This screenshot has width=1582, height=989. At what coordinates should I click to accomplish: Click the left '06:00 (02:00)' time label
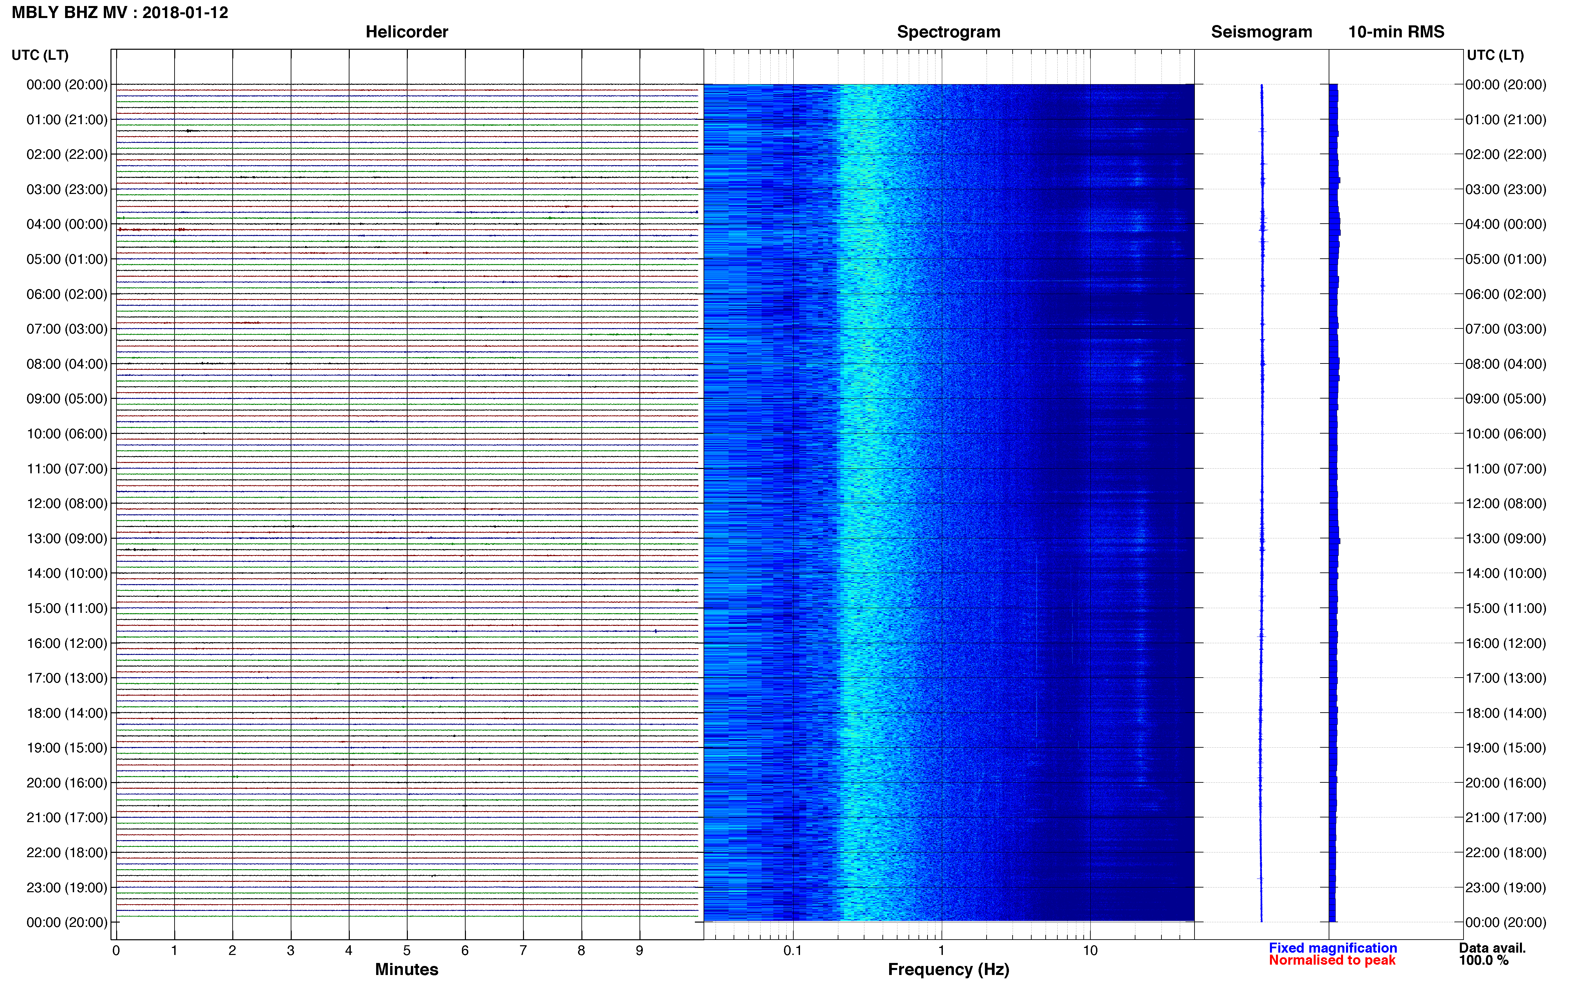pyautogui.click(x=67, y=294)
